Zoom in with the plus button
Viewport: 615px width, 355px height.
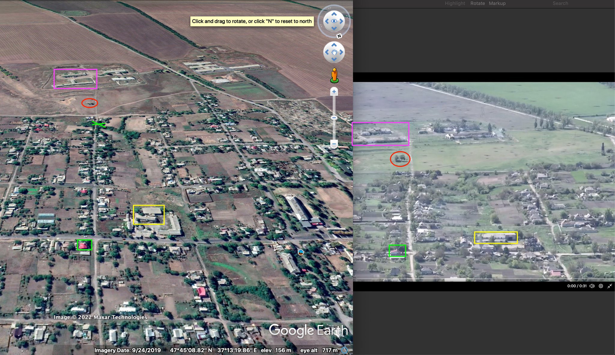[334, 92]
